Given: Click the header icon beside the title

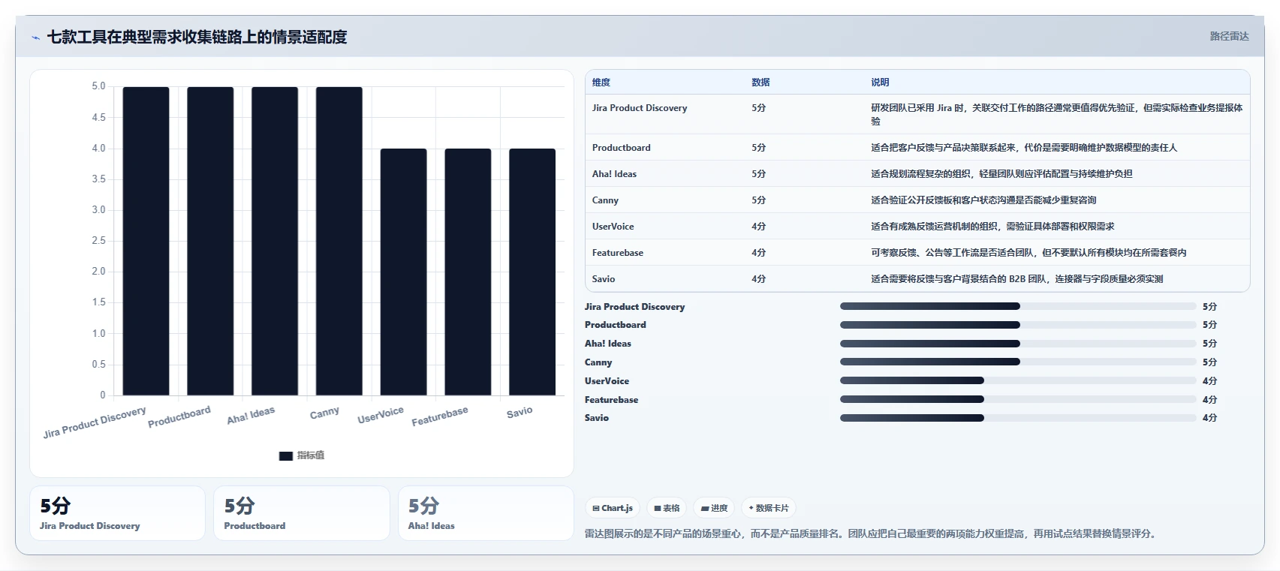Looking at the screenshot, I should tap(35, 38).
